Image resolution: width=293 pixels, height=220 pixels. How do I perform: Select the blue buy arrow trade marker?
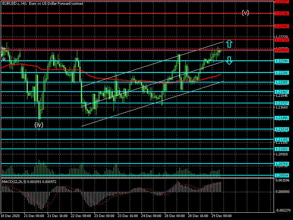(4, 59)
